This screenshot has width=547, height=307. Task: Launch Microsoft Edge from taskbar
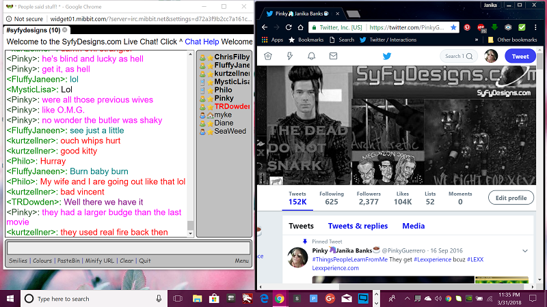264,299
